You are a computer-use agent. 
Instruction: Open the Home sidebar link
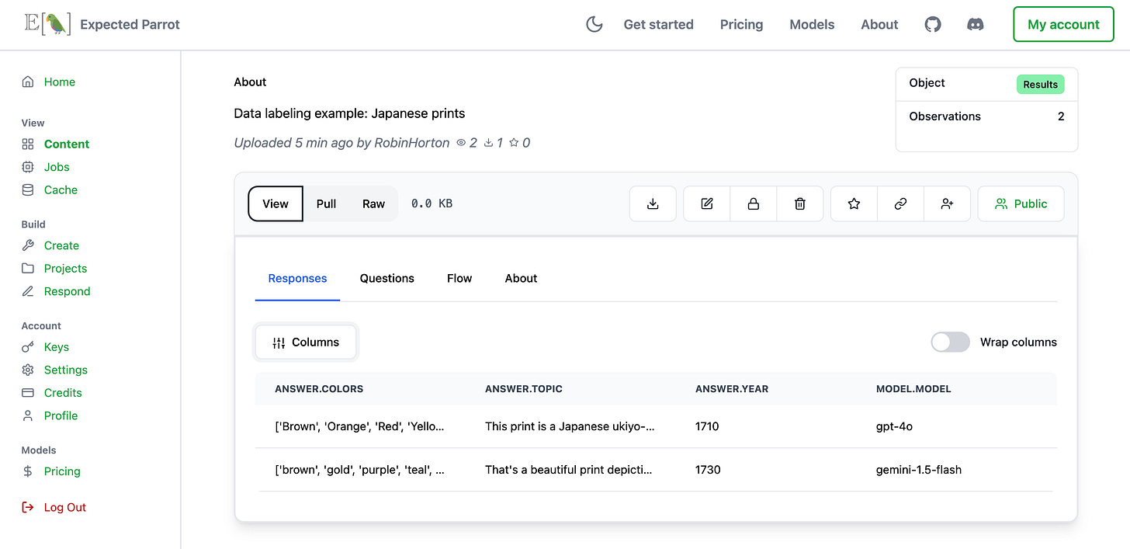60,82
